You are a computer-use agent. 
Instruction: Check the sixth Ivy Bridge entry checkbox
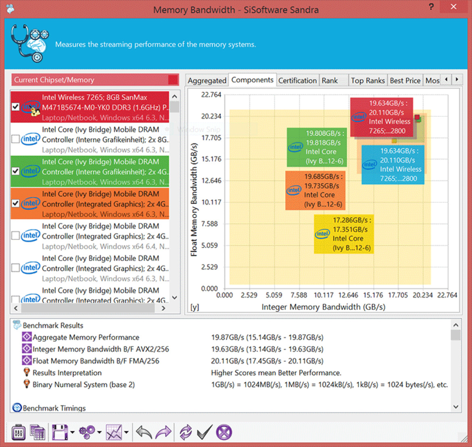pos(16,268)
